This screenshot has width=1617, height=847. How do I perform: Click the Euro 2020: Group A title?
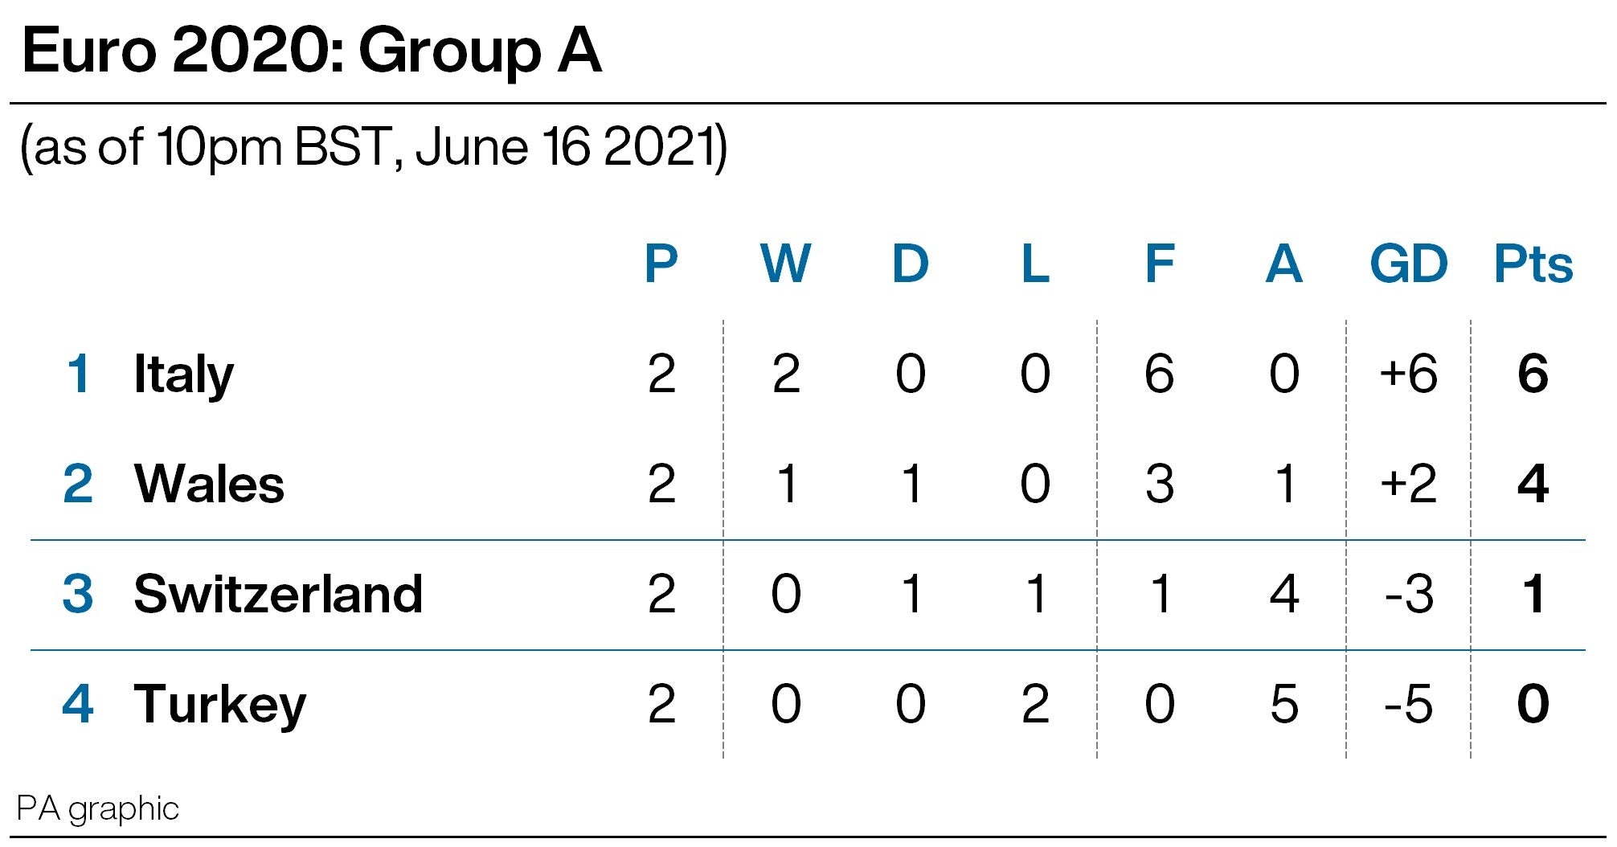[x=312, y=51]
